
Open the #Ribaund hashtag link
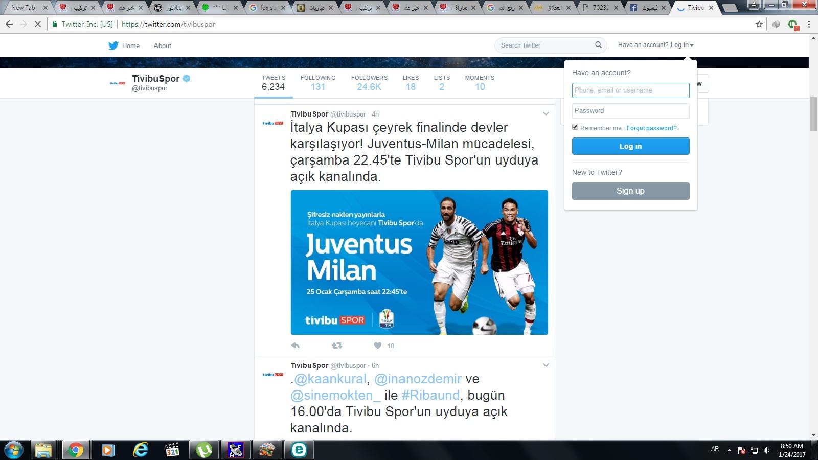point(430,395)
